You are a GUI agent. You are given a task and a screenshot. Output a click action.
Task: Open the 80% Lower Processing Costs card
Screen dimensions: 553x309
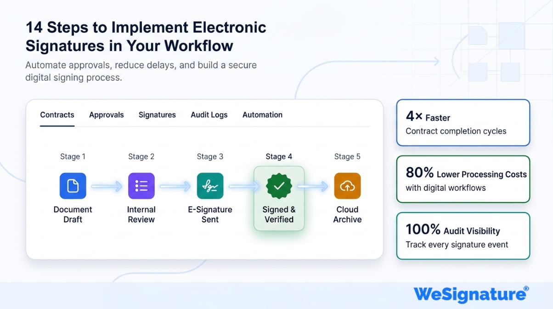(x=463, y=179)
